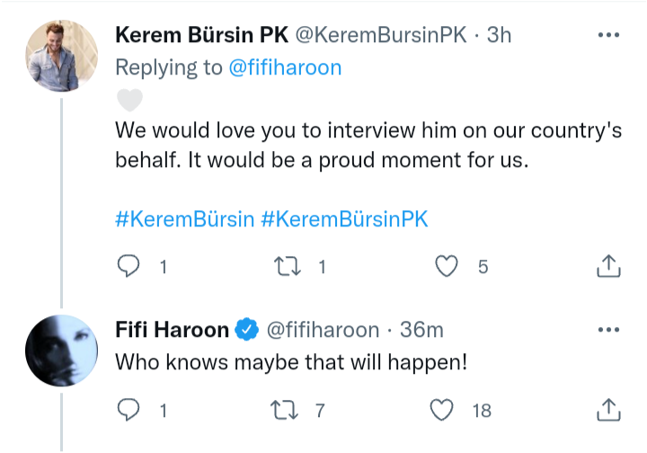Open the @fifiharoon mention in reply line
647x453 pixels.
(x=285, y=67)
